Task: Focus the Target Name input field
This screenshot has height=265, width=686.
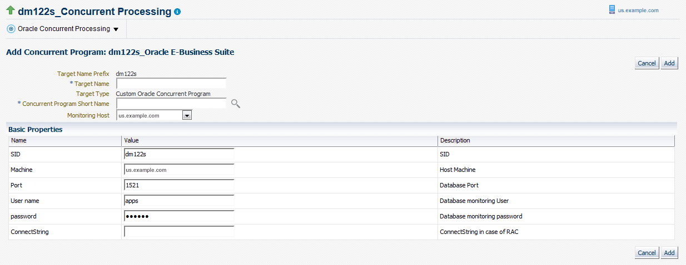Action: tap(171, 84)
